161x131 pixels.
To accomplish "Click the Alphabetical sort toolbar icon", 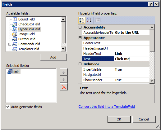I will coord(89,20).
